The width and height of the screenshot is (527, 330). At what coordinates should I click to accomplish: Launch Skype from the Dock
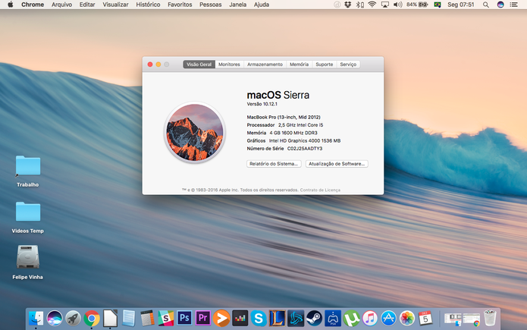click(259, 318)
